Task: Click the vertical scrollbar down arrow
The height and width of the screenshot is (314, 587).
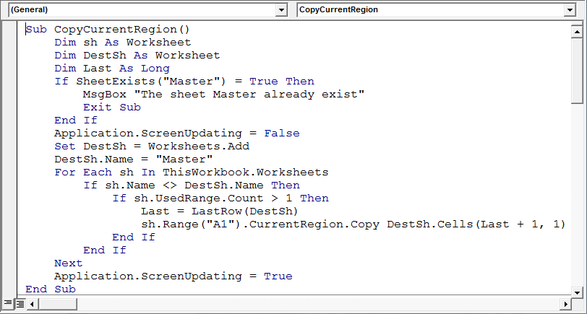Action: click(577, 292)
